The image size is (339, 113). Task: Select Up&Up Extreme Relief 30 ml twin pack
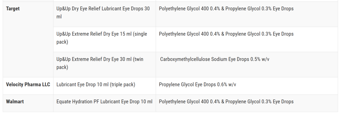(100, 63)
